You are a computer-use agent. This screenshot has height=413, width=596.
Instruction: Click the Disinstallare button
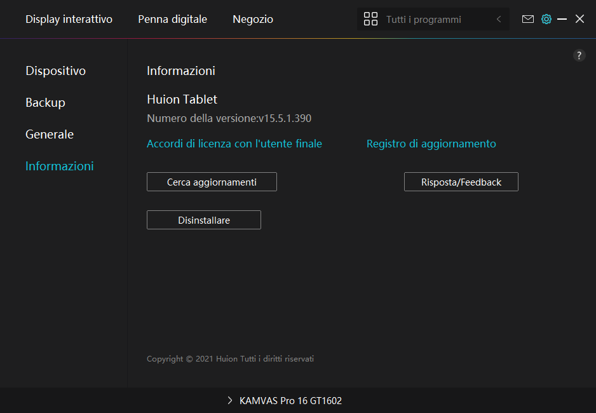[x=203, y=220]
